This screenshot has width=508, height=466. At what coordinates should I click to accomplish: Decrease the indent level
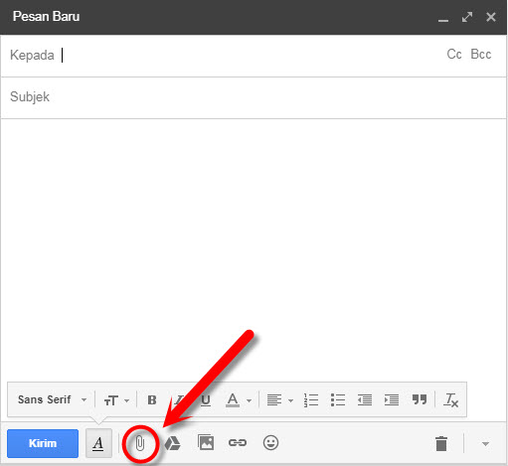click(365, 400)
